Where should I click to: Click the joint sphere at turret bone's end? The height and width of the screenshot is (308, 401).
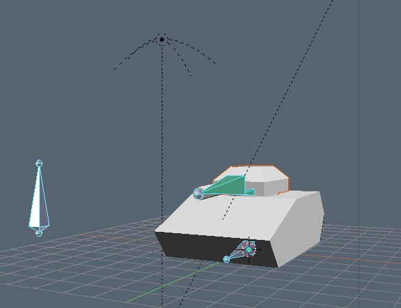198,193
